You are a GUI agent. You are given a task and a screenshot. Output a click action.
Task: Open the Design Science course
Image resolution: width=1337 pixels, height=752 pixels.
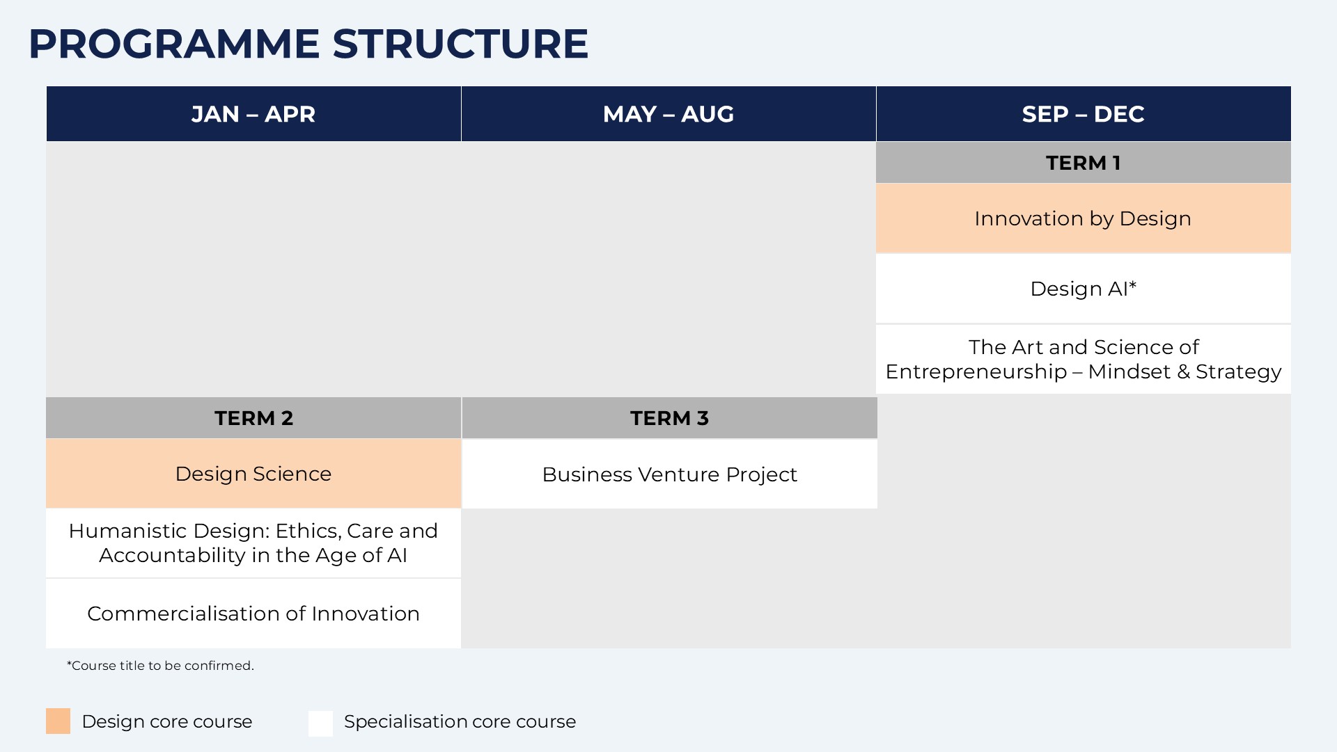[253, 474]
